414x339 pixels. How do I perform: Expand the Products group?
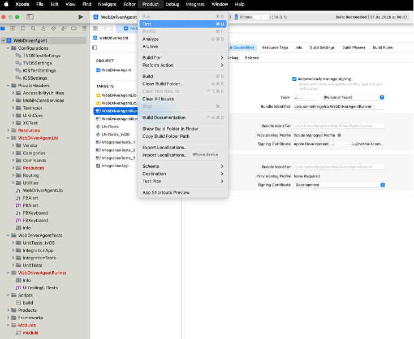pyautogui.click(x=8, y=310)
